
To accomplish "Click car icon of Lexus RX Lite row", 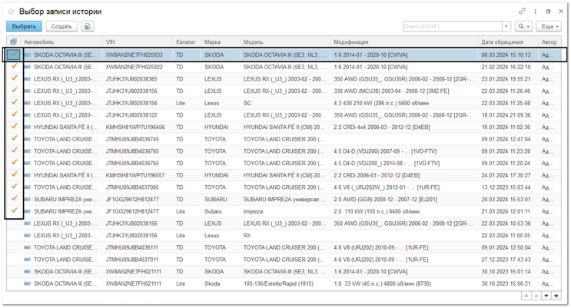I will [x=28, y=235].
